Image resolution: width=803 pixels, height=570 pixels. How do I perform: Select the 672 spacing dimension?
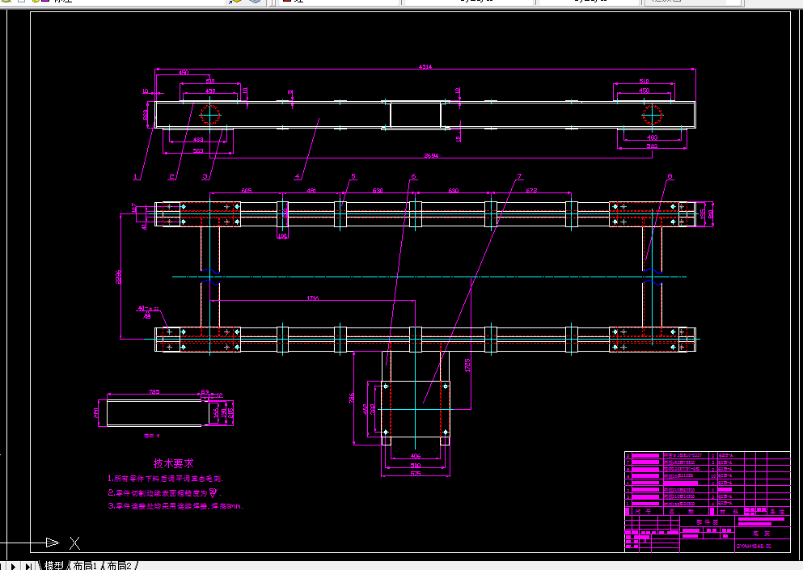[531, 191]
